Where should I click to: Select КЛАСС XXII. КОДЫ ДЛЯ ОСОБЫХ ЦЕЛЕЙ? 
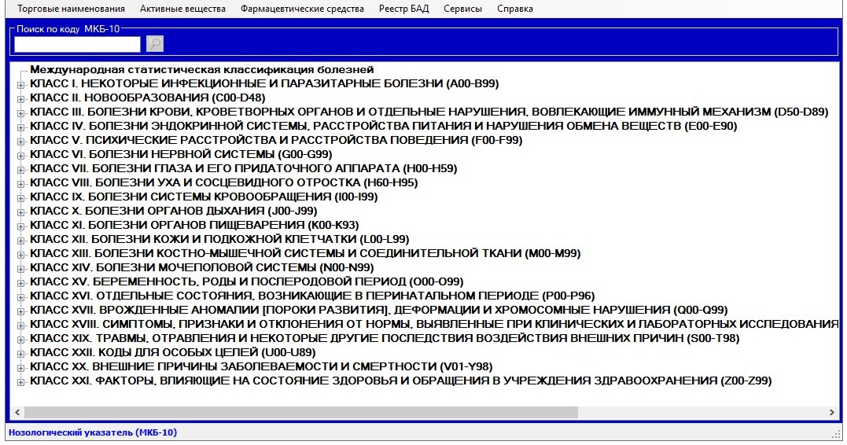[x=175, y=353]
